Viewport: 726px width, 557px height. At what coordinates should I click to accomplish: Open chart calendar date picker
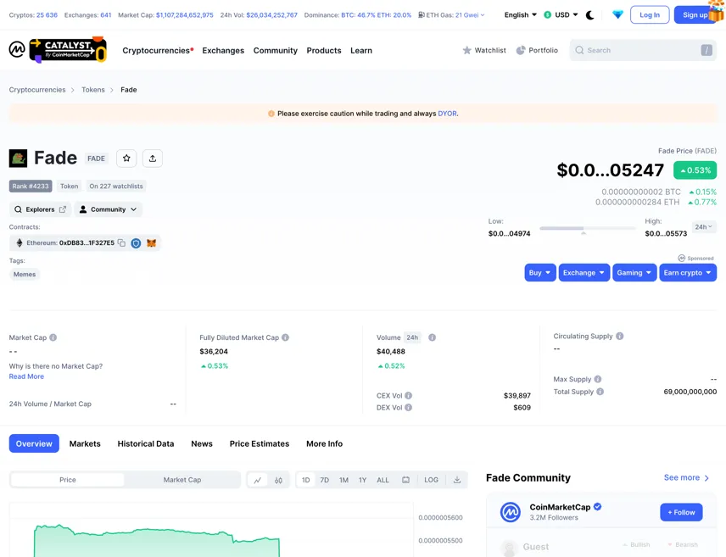tap(405, 480)
